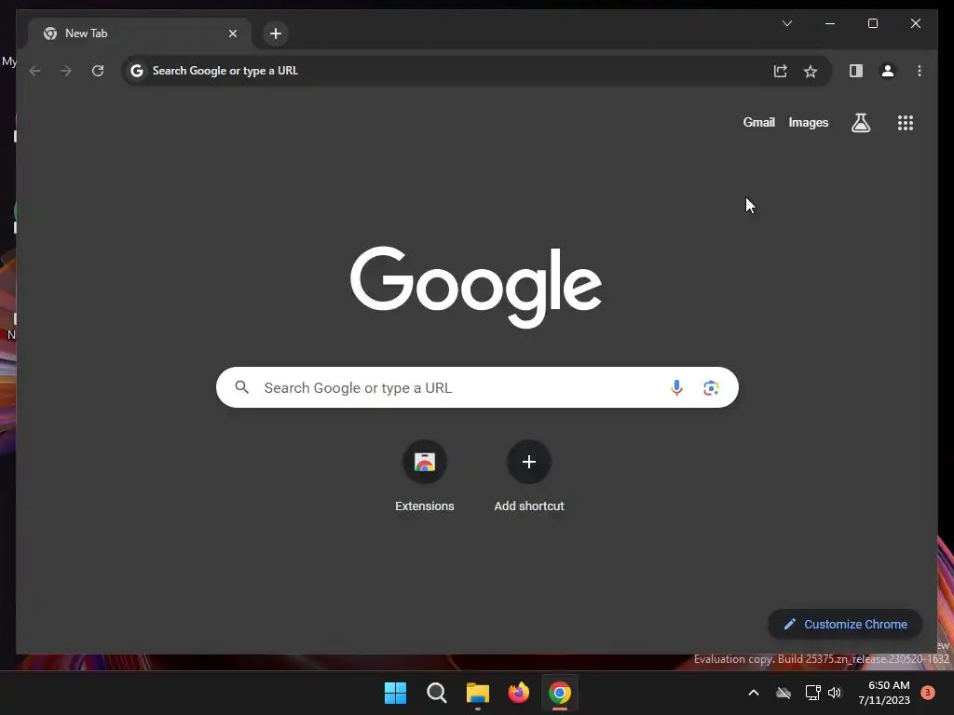Open Search Labs flask icon
The image size is (954, 715).
(x=860, y=123)
